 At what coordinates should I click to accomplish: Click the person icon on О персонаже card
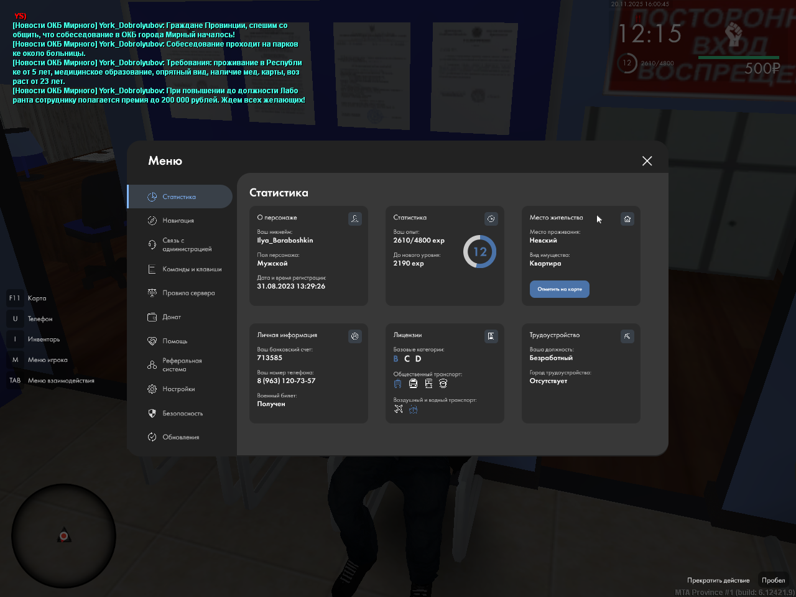pyautogui.click(x=354, y=218)
